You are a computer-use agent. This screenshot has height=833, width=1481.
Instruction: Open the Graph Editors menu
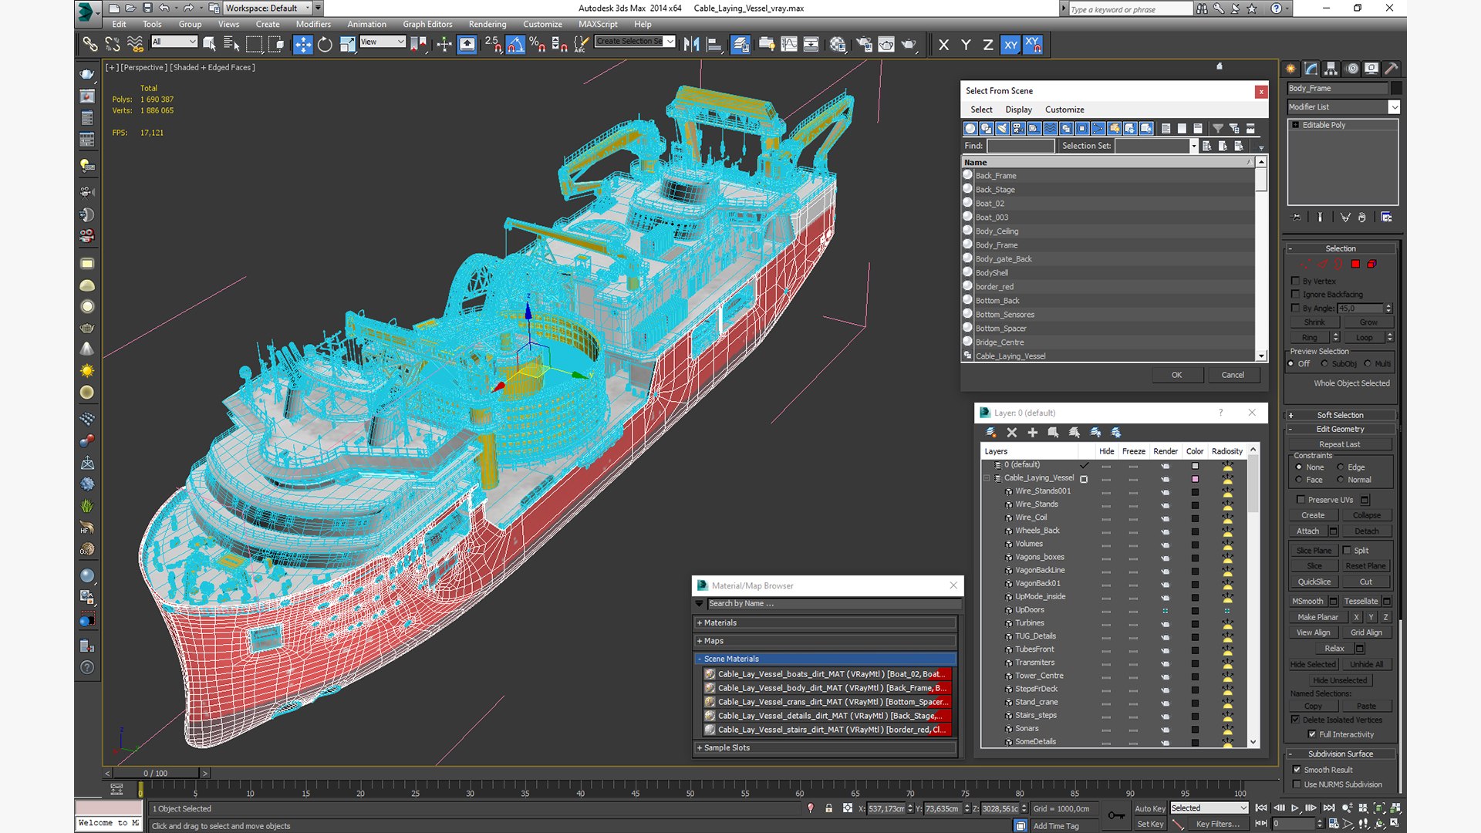coord(427,24)
